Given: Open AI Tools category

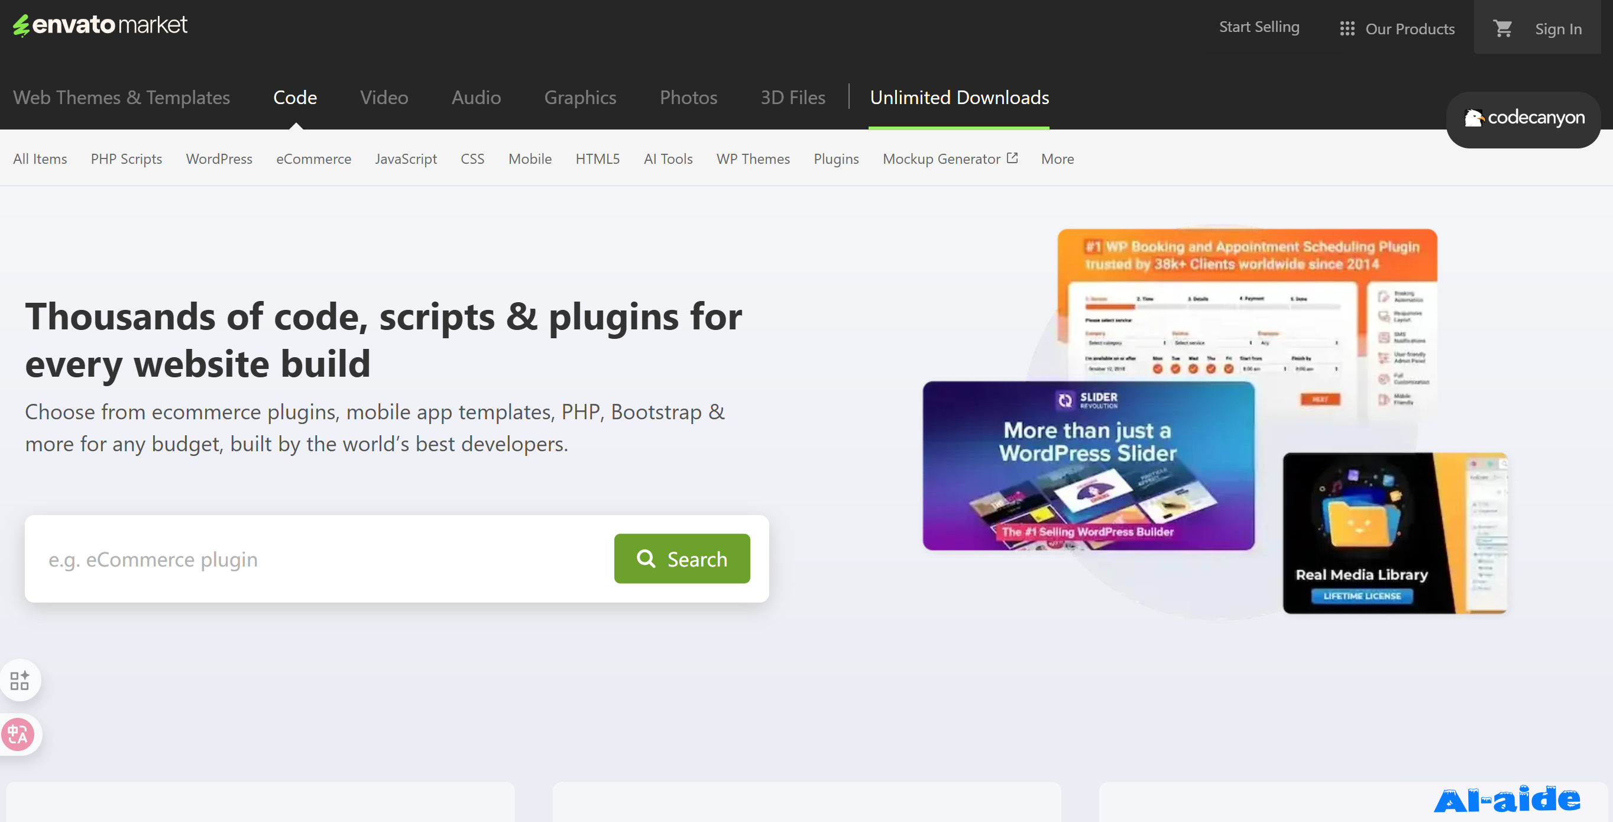Looking at the screenshot, I should 668,159.
